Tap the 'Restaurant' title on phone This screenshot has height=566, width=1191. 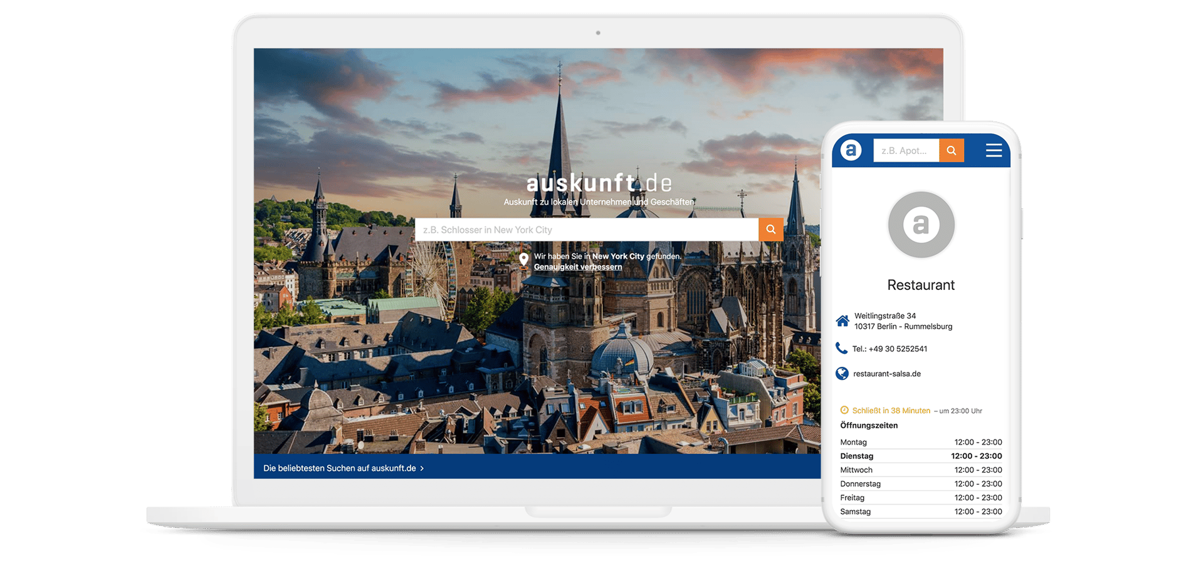click(x=921, y=285)
